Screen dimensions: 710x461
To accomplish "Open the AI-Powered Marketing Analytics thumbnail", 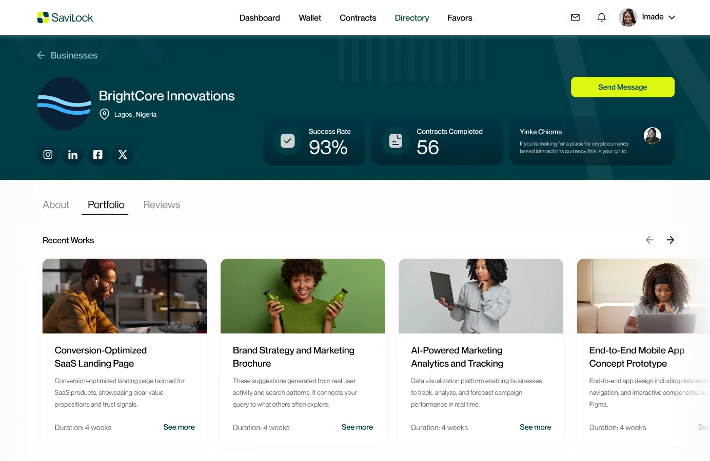I will tap(481, 296).
